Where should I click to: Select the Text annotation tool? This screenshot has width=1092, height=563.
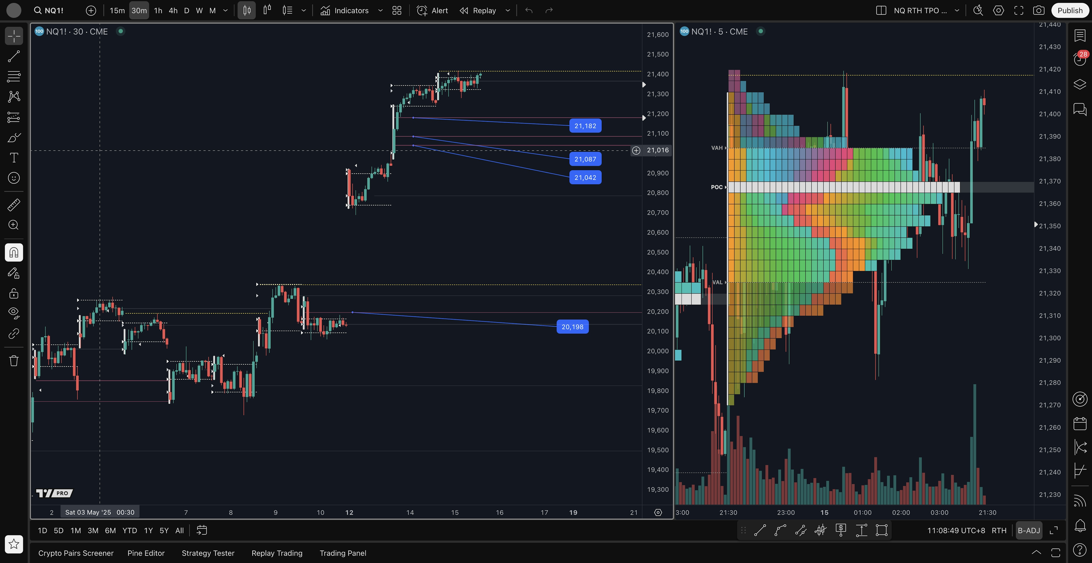[x=14, y=158]
